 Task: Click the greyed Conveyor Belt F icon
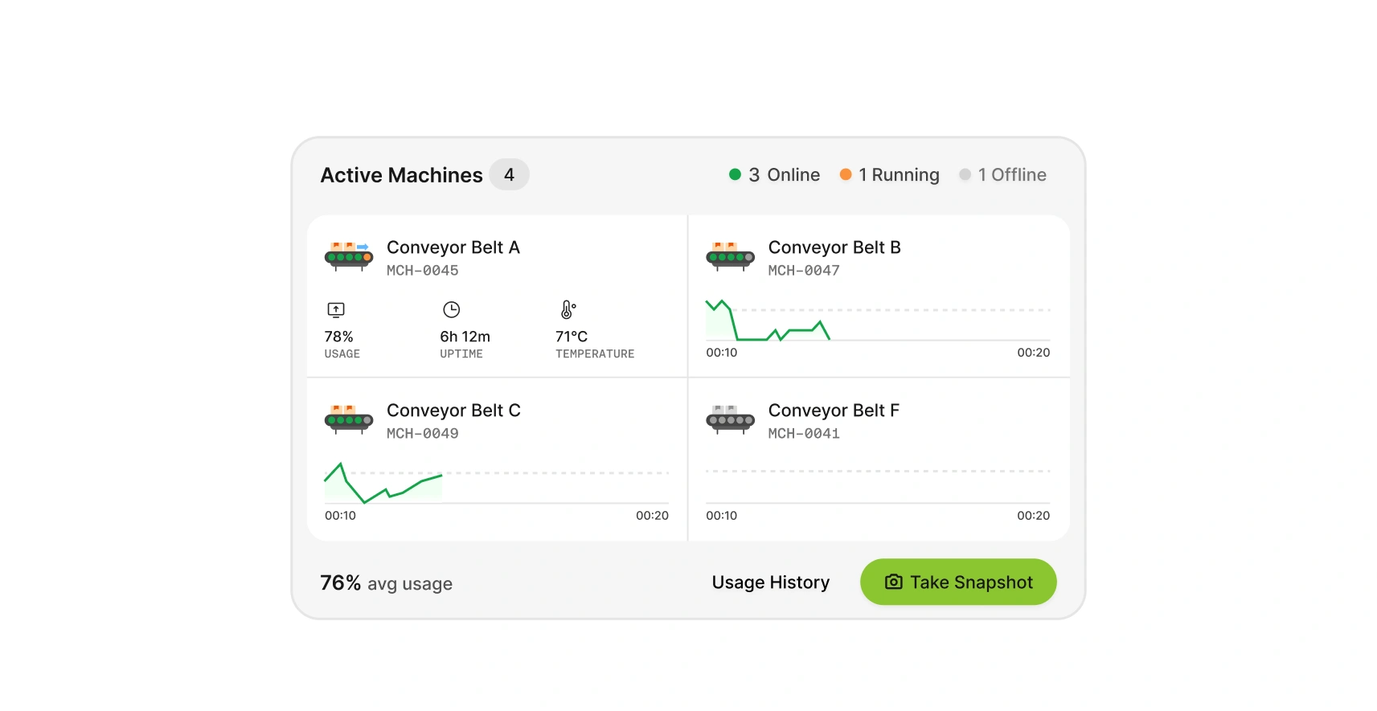730,419
